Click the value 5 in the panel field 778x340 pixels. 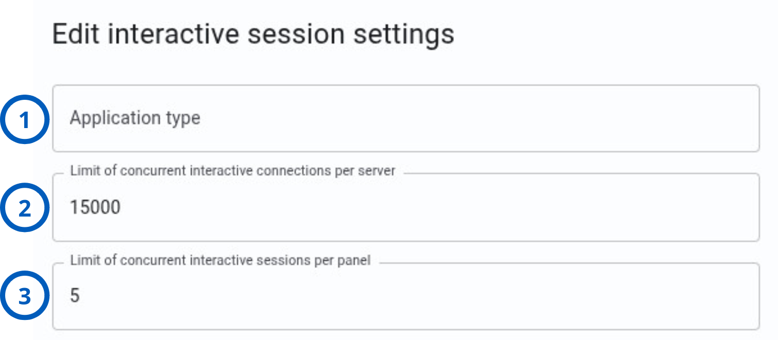75,296
